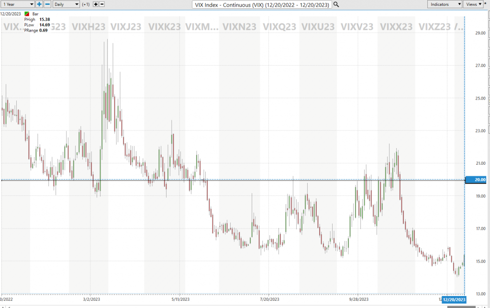The image size is (490, 308).
Task: Click the 3/2/2023 date axis label
Action: click(91, 299)
